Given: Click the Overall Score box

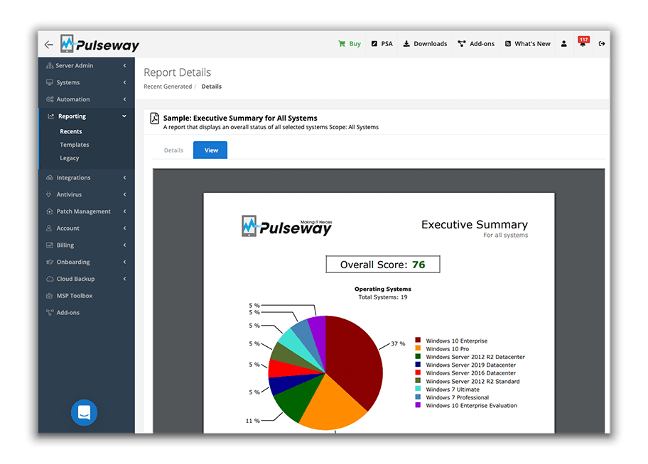Looking at the screenshot, I should click(383, 265).
